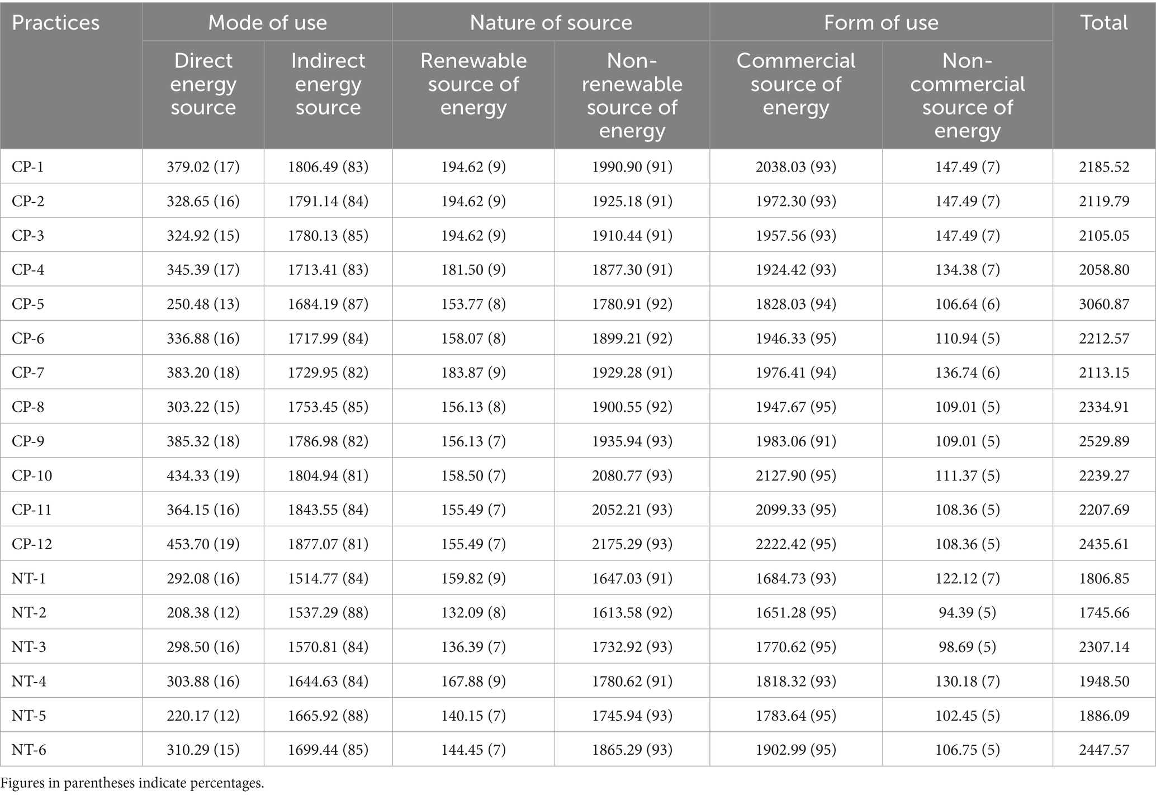The width and height of the screenshot is (1156, 795).
Task: Click the percentages footnote text
Action: click(132, 783)
